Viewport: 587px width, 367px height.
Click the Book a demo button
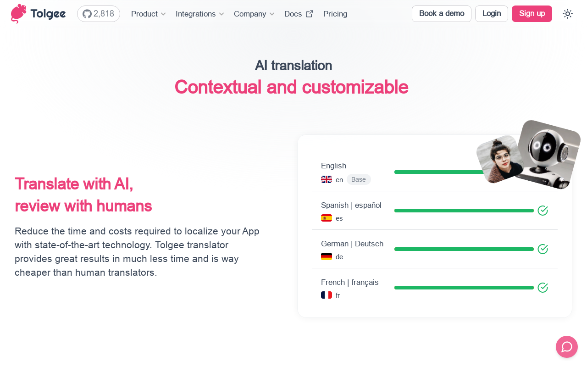[442, 14]
